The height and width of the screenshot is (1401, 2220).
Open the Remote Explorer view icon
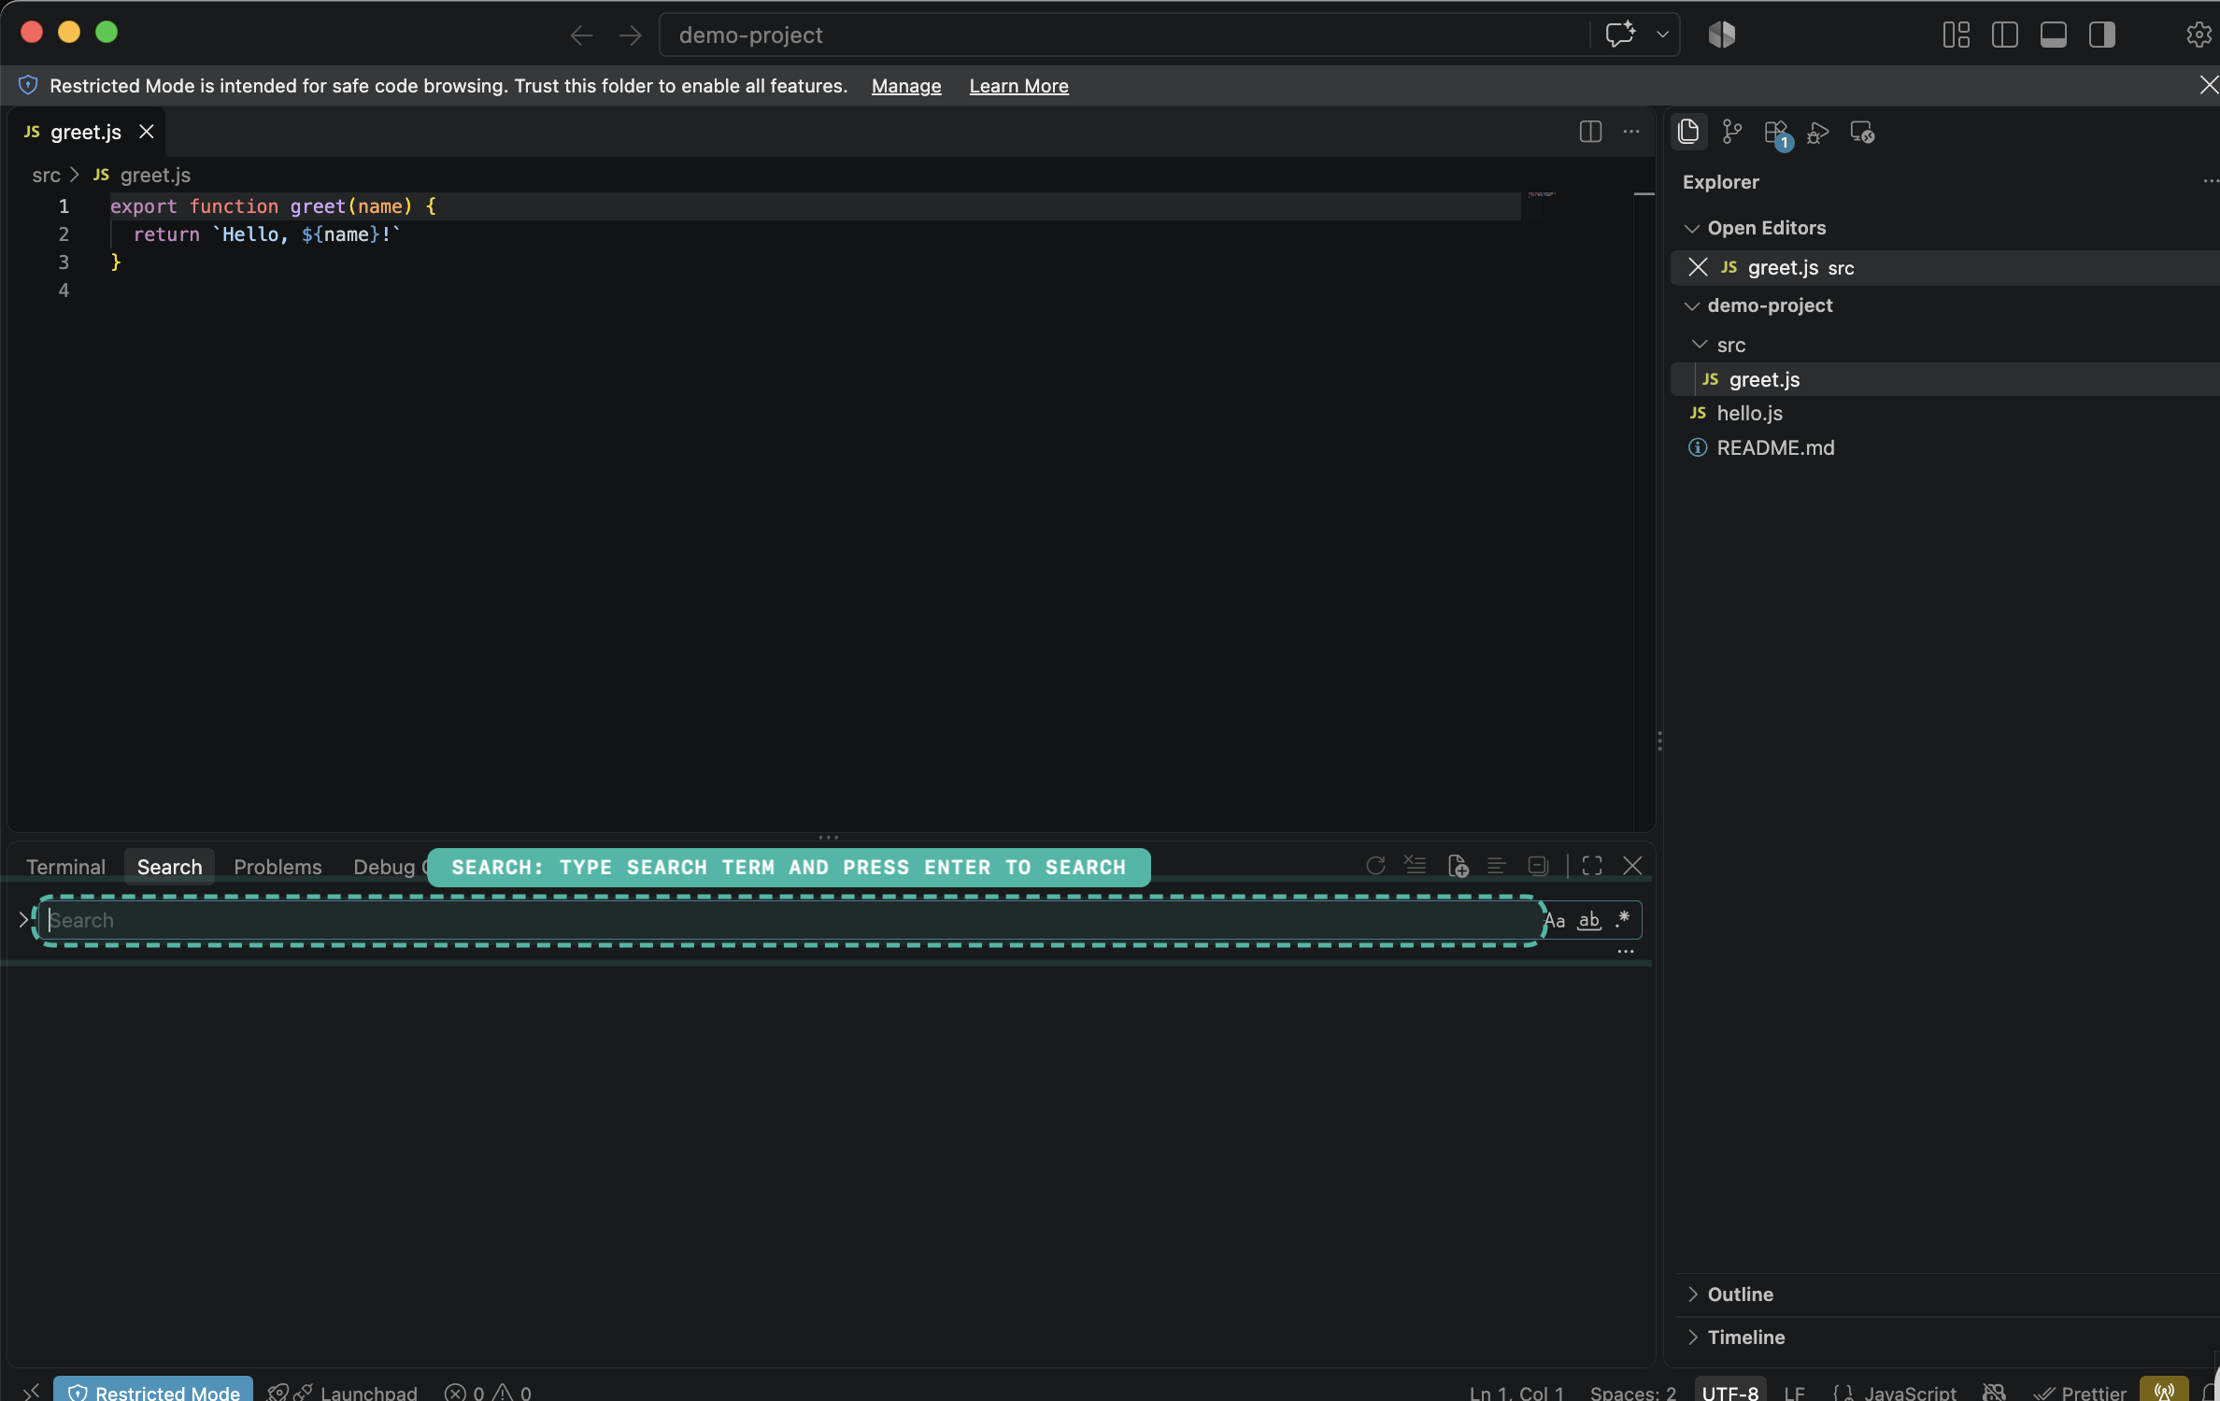click(1862, 133)
